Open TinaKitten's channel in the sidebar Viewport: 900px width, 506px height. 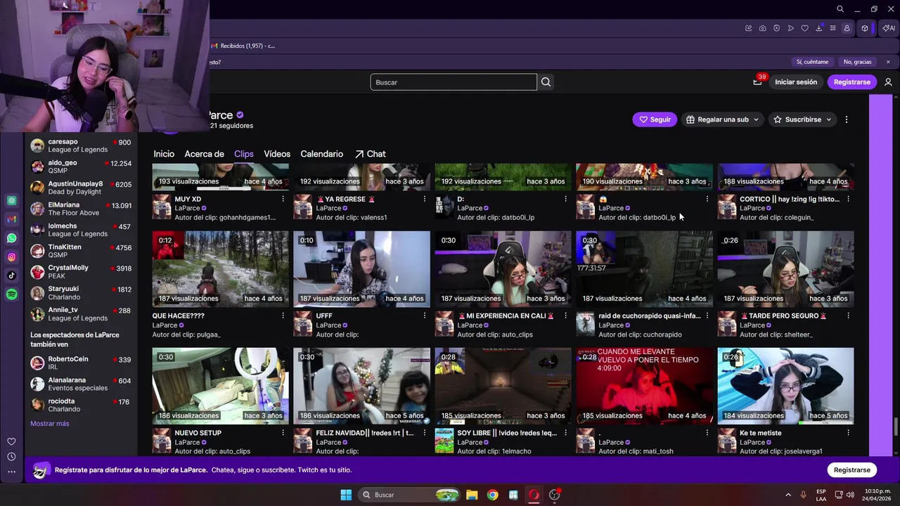(x=81, y=251)
